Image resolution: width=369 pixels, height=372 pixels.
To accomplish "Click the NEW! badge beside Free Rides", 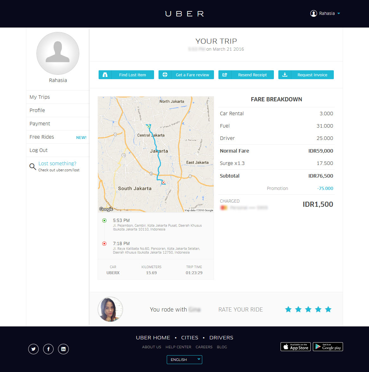I will 81,138.
